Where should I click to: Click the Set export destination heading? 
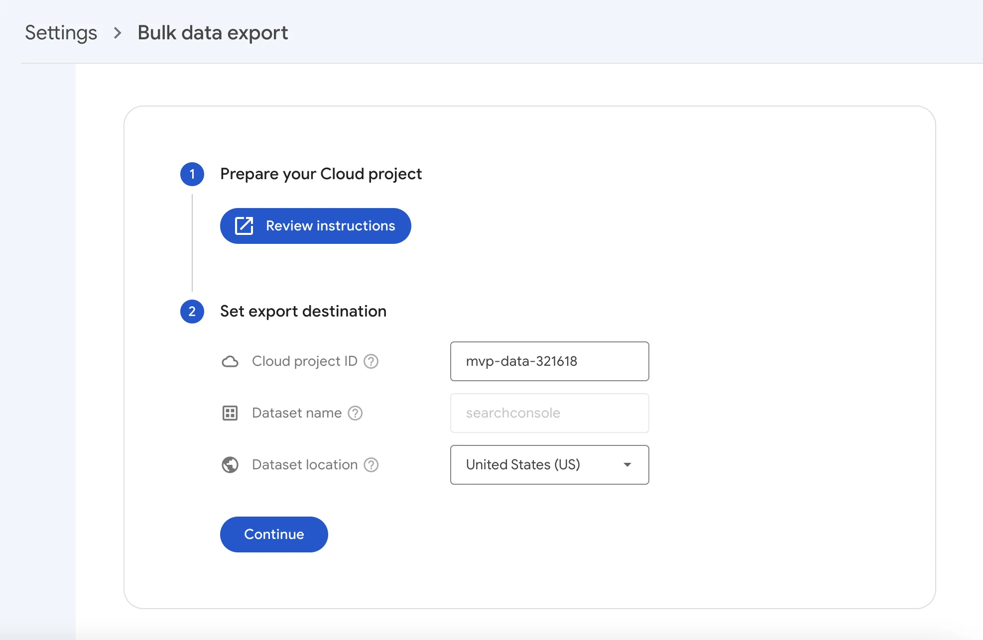(303, 312)
